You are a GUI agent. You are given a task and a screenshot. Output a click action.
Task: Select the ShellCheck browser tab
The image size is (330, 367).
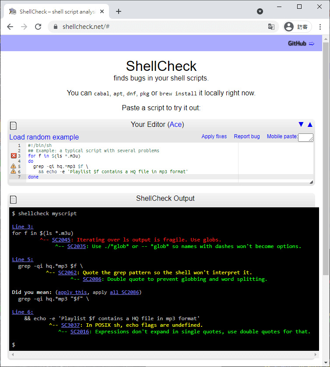[x=56, y=11]
